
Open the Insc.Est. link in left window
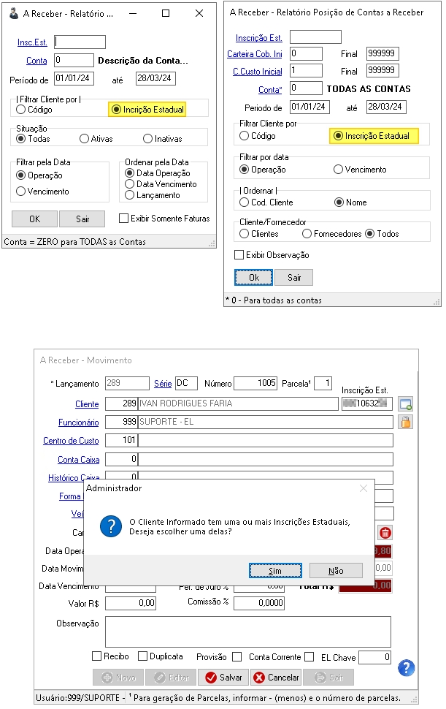(32, 42)
